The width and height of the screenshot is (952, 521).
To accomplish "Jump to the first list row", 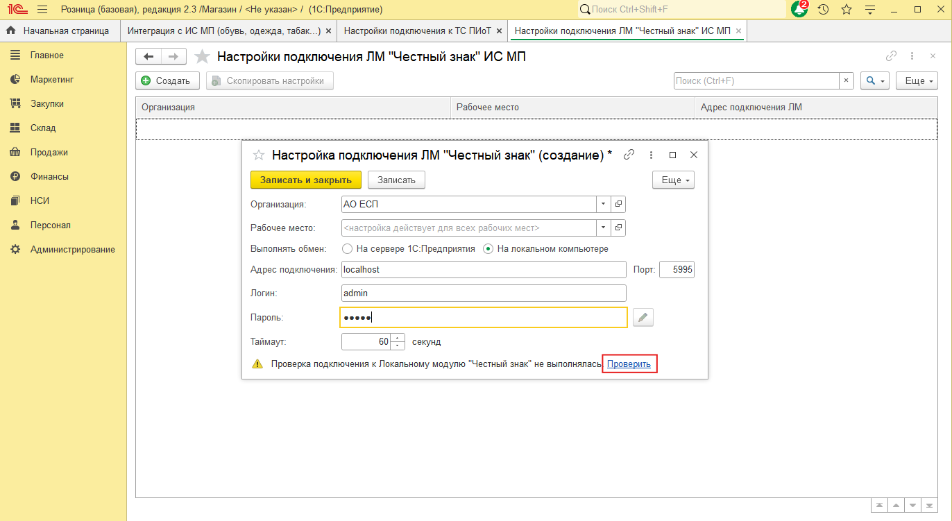I will tap(879, 506).
